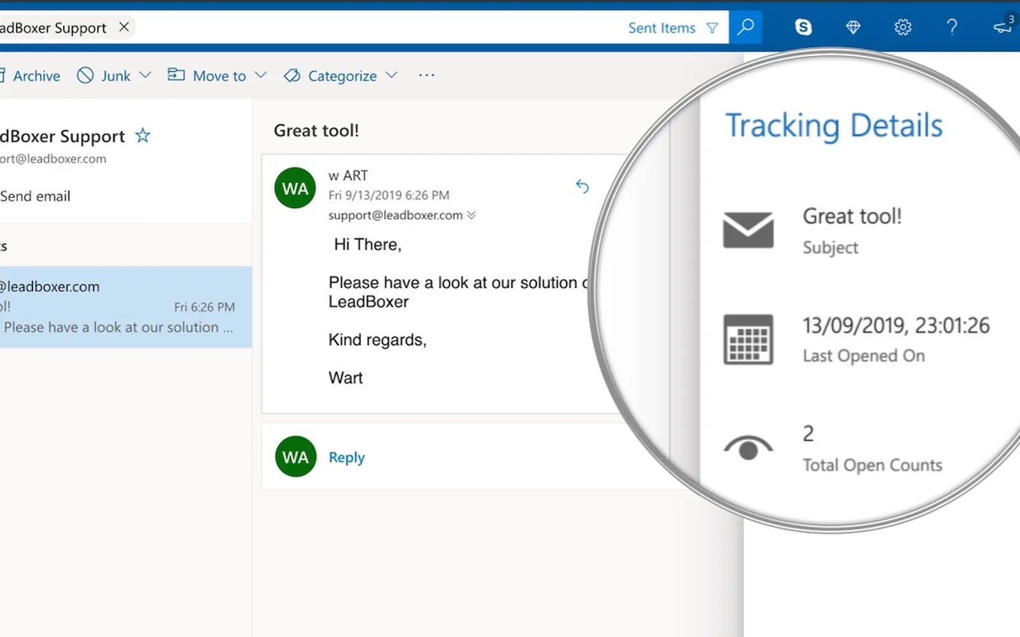Click Categorize in toolbar
This screenshot has height=637, width=1020.
[x=331, y=76]
